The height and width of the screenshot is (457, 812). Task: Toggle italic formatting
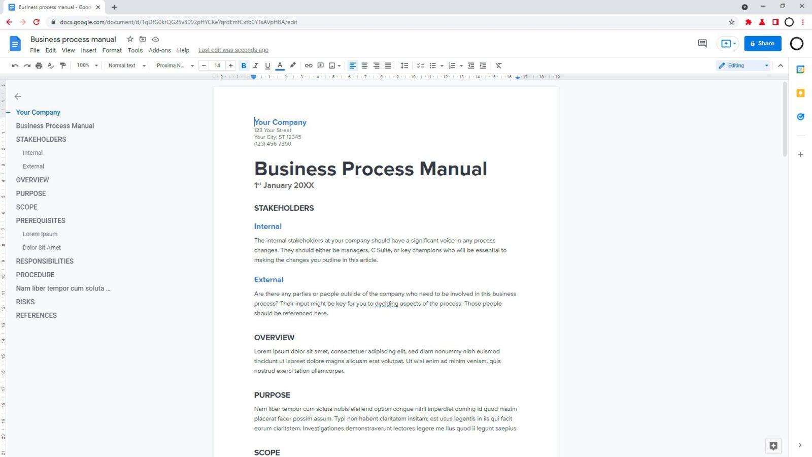click(x=255, y=65)
